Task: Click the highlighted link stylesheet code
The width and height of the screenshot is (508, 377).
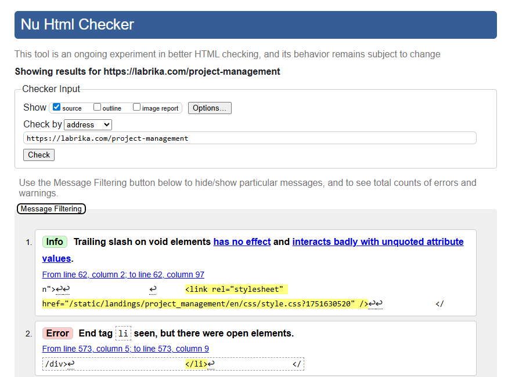Action: 235,290
